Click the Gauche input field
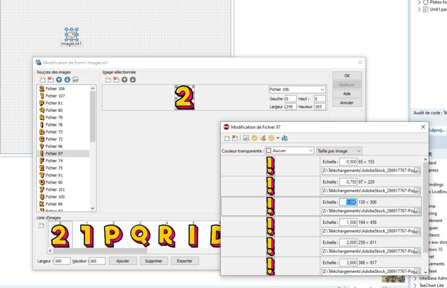This screenshot has width=447, height=288. click(x=291, y=99)
